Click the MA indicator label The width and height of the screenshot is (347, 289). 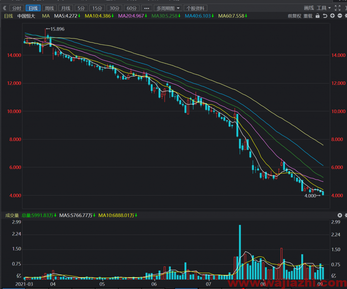pyautogui.click(x=46, y=16)
